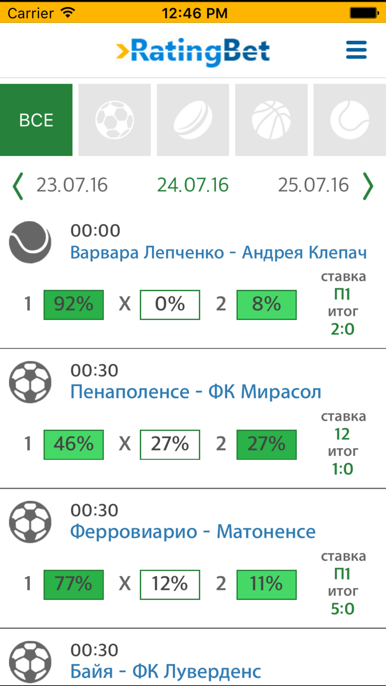The height and width of the screenshot is (686, 386).
Task: Open Пенаполенсе - ФК Мирасол match
Action: coord(196,392)
